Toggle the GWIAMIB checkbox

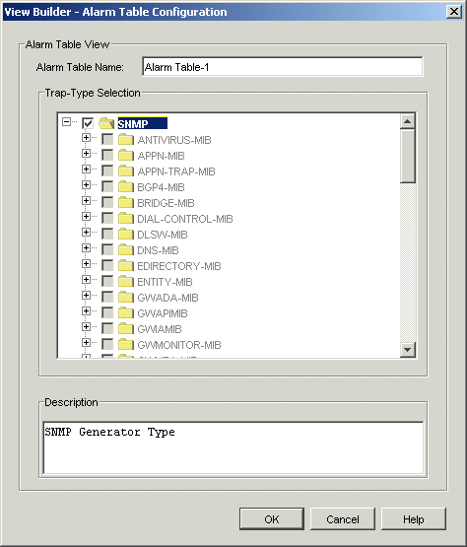pos(107,328)
